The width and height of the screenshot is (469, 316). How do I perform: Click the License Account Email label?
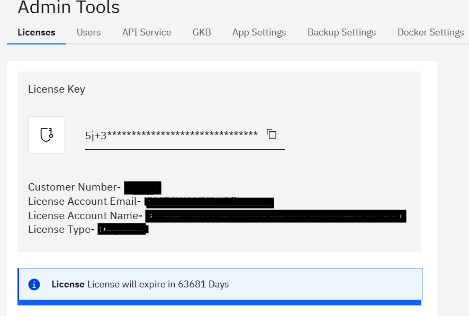click(x=85, y=201)
